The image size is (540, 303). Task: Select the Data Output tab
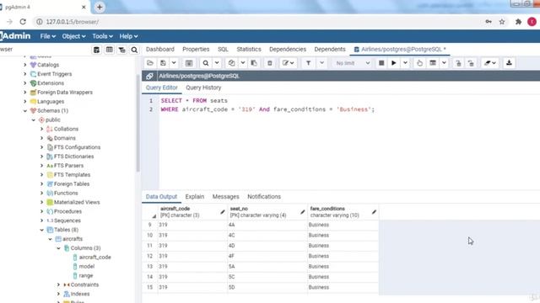click(x=161, y=196)
